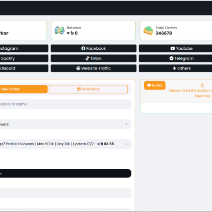Open the Instagram category button
This screenshot has height=212, width=212.
[24, 48]
